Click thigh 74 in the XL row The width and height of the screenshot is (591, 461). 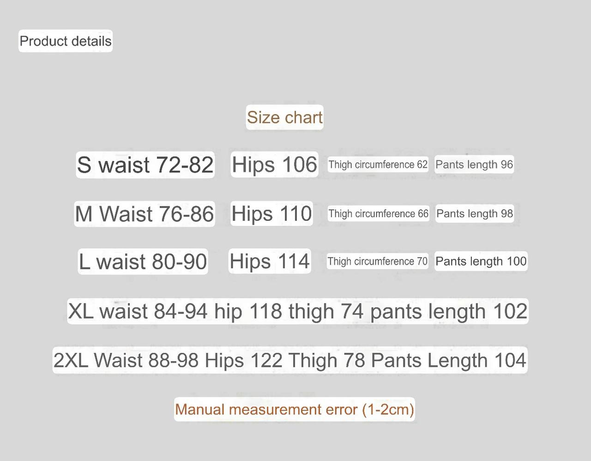coord(326,311)
